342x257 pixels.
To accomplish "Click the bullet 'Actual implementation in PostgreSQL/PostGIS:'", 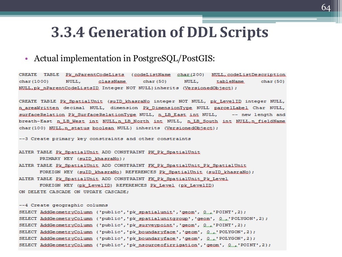I will tap(124, 59).
